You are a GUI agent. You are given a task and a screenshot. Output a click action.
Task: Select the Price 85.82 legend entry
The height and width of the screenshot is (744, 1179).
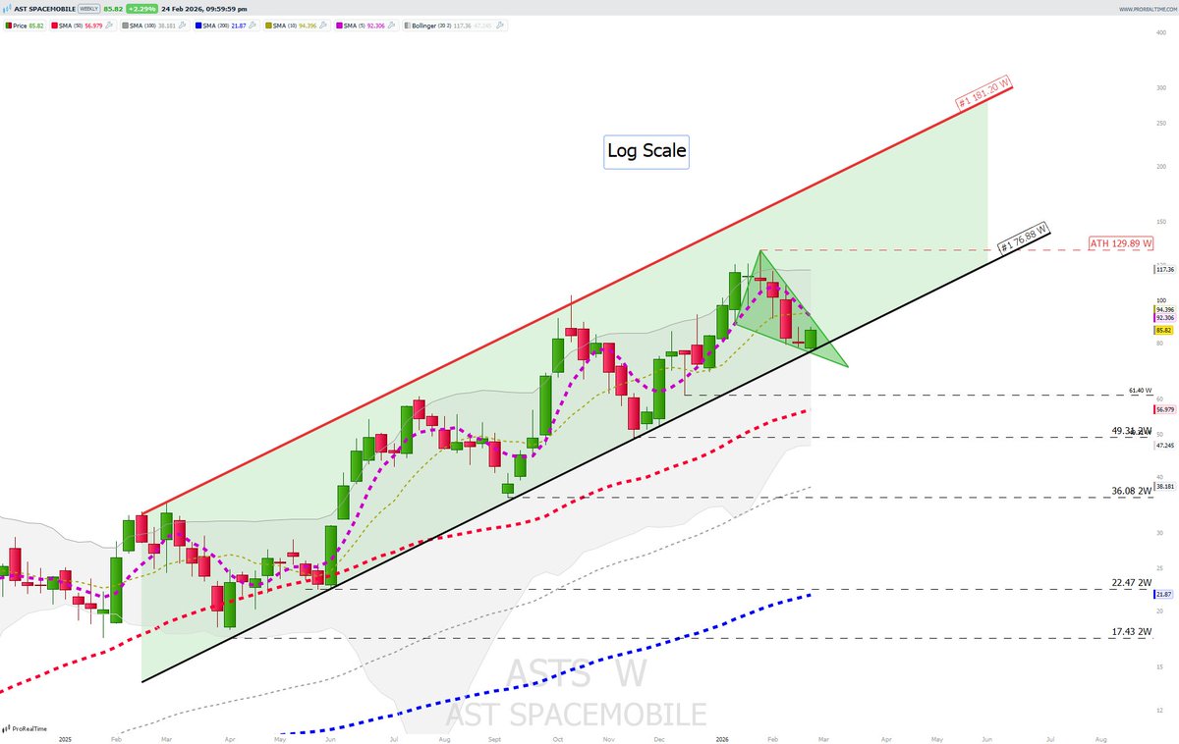tap(24, 26)
